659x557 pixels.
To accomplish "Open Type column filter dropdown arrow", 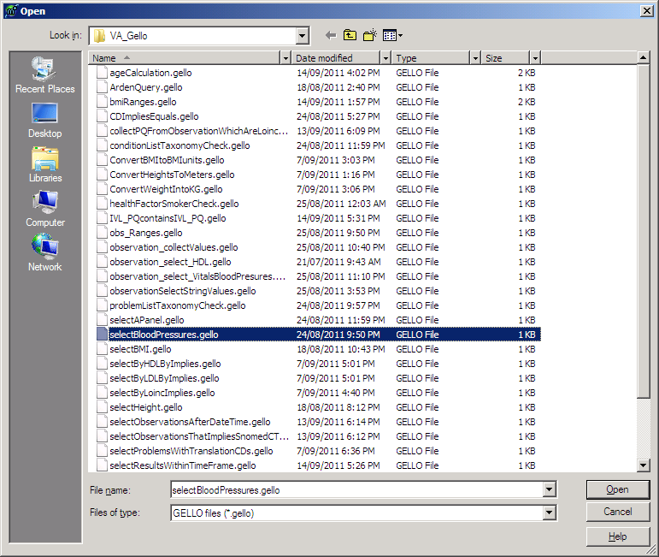I will coord(475,58).
